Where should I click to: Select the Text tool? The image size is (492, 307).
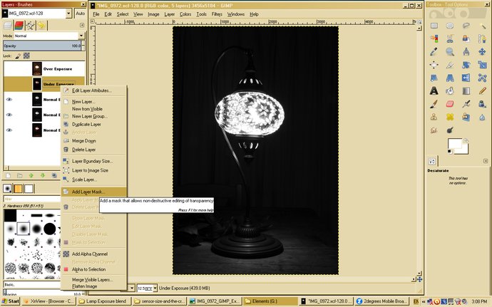coord(434,91)
